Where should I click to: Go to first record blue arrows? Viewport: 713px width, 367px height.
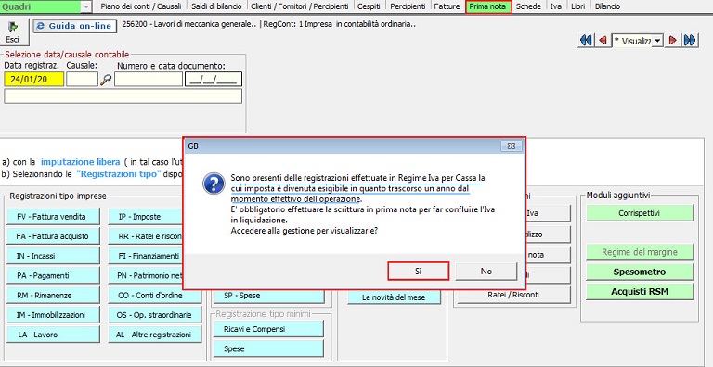point(586,41)
